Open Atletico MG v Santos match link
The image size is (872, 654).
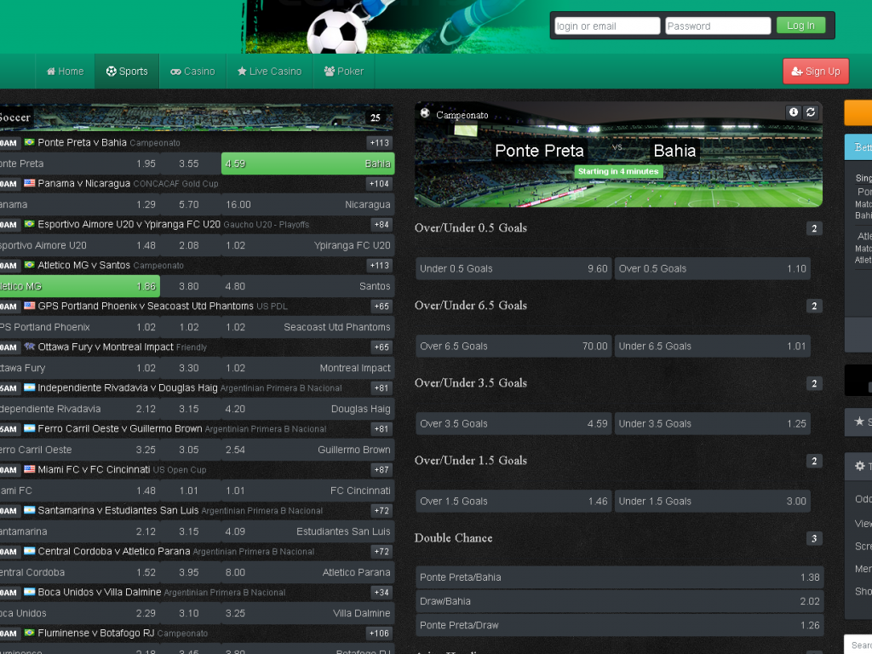(x=84, y=266)
